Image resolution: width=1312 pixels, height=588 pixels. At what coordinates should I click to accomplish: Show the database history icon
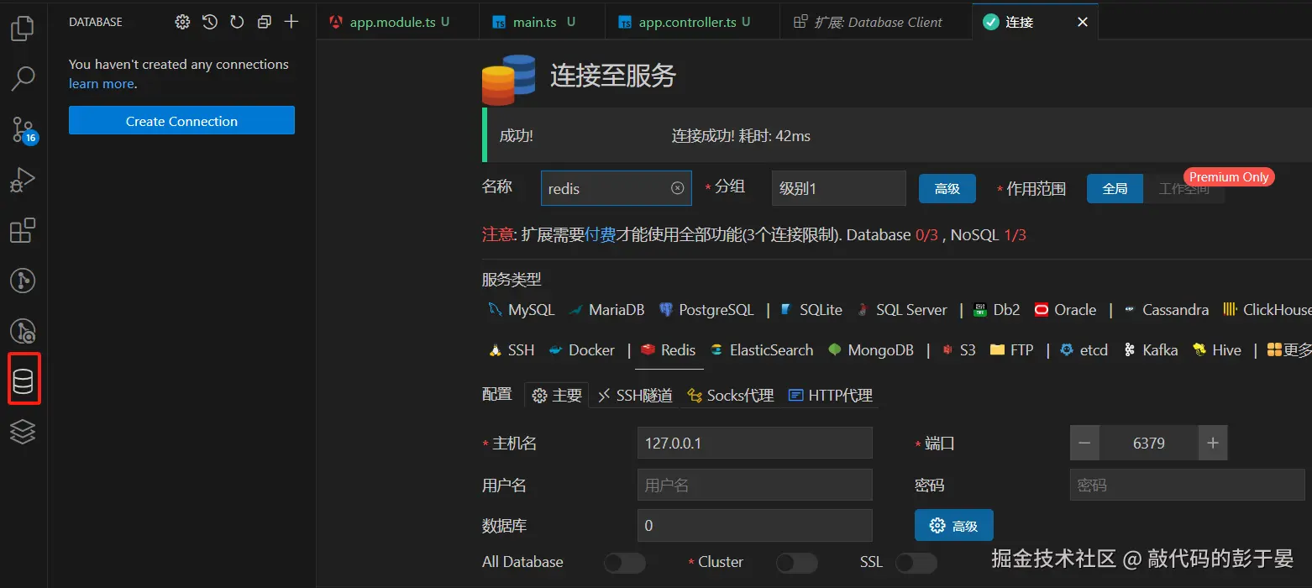[210, 23]
